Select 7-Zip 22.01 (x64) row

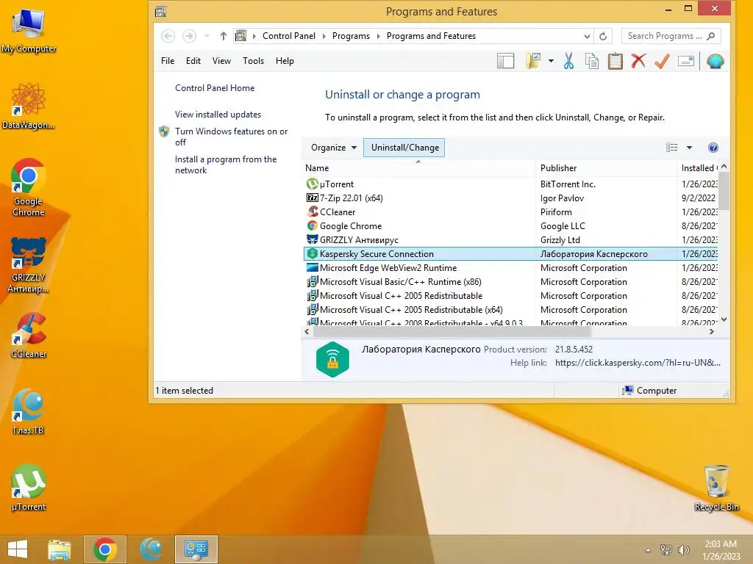click(x=510, y=198)
